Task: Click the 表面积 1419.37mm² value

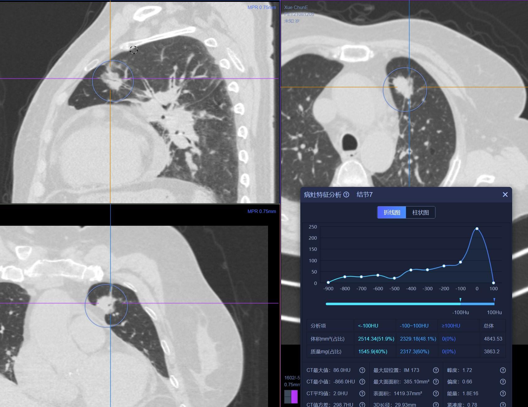Action: pyautogui.click(x=408, y=393)
